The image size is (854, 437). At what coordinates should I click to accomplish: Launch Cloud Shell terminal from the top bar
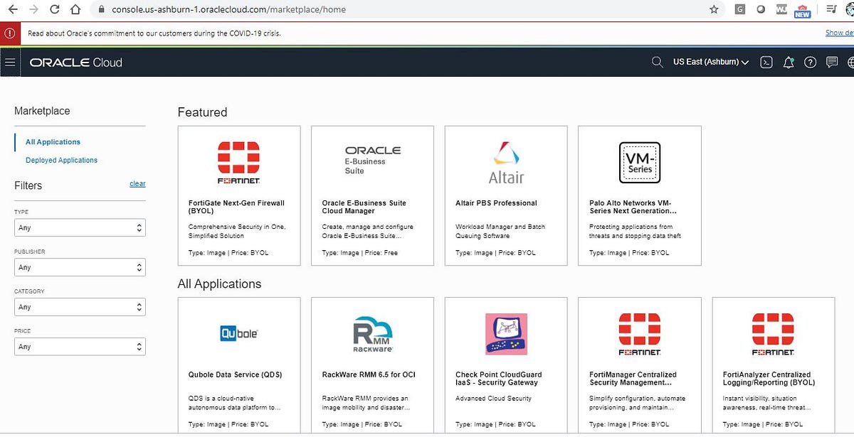pos(766,62)
